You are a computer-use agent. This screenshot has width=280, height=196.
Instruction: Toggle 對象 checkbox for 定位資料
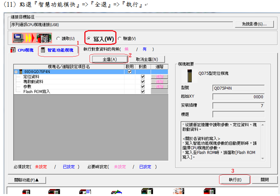point(143,77)
